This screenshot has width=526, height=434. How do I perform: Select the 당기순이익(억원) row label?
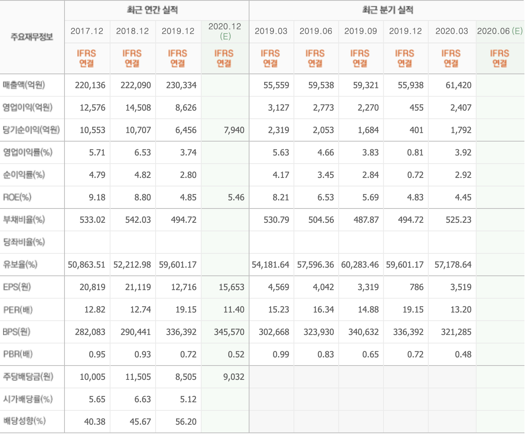click(31, 130)
